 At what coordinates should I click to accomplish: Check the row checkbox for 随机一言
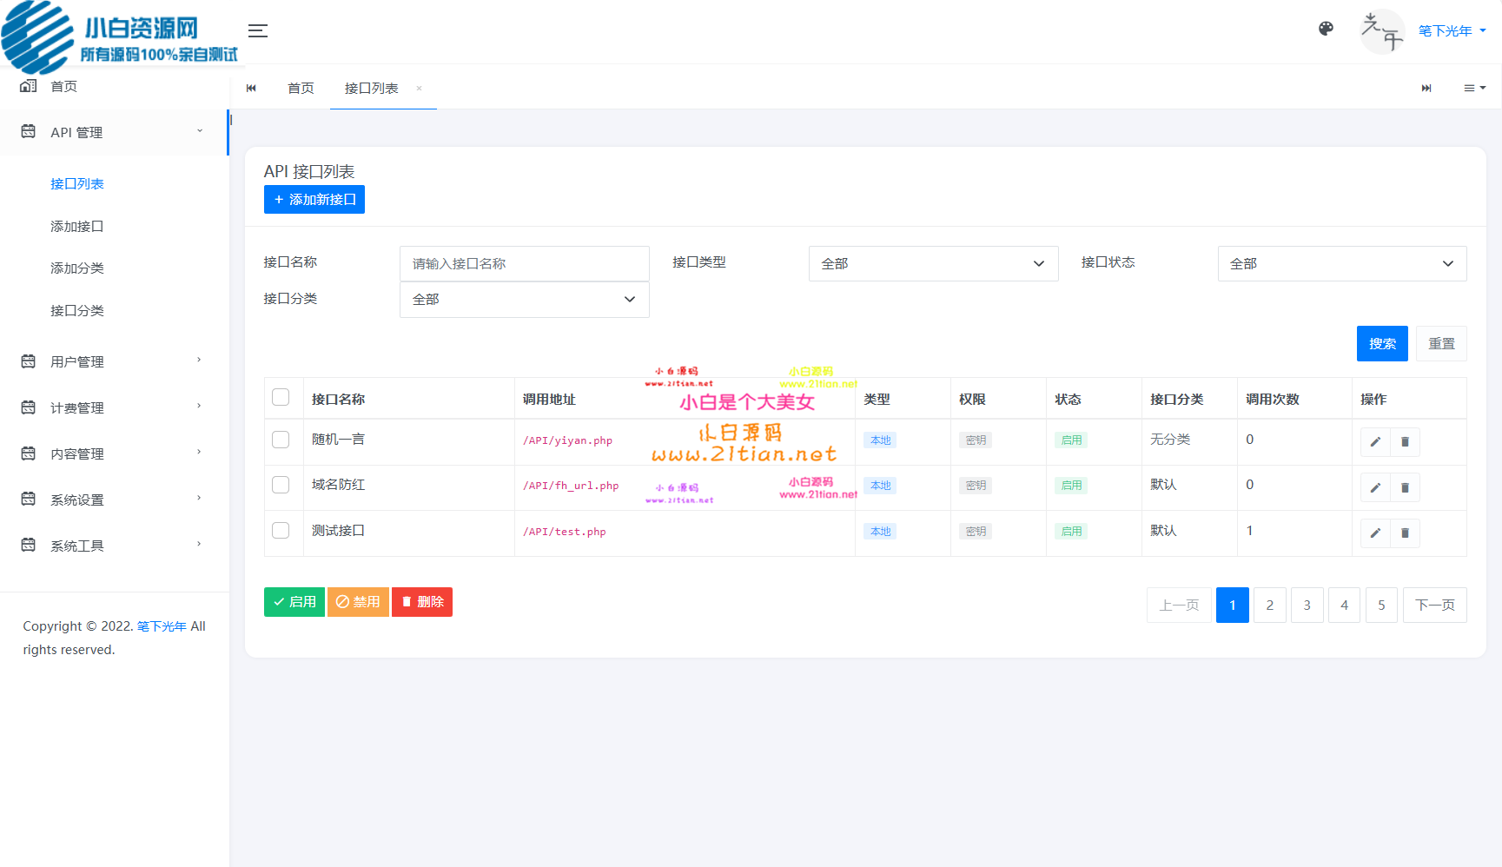point(281,440)
